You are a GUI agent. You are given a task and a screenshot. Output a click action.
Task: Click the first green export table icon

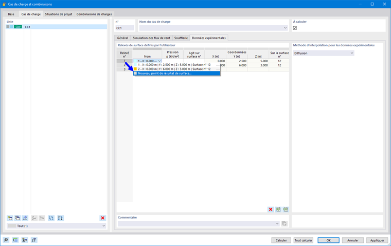(278, 209)
